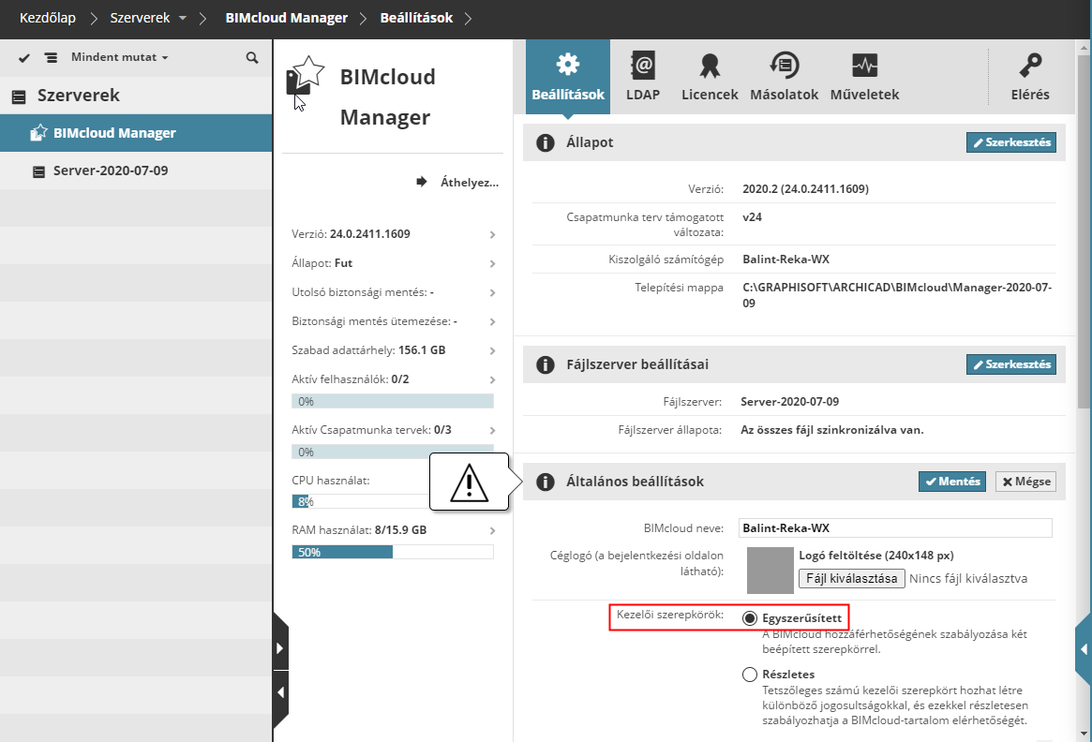1092x742 pixels.
Task: Click the Másolatok backup icon
Action: 785,65
